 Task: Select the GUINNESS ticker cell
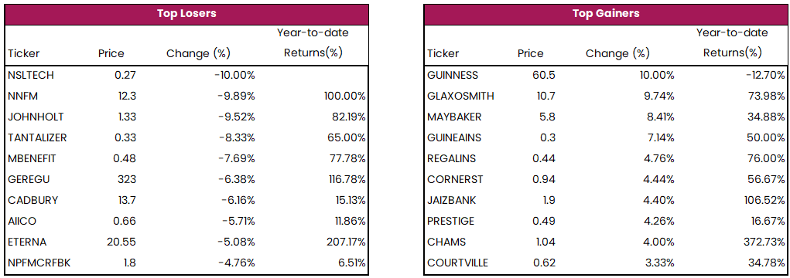point(453,76)
